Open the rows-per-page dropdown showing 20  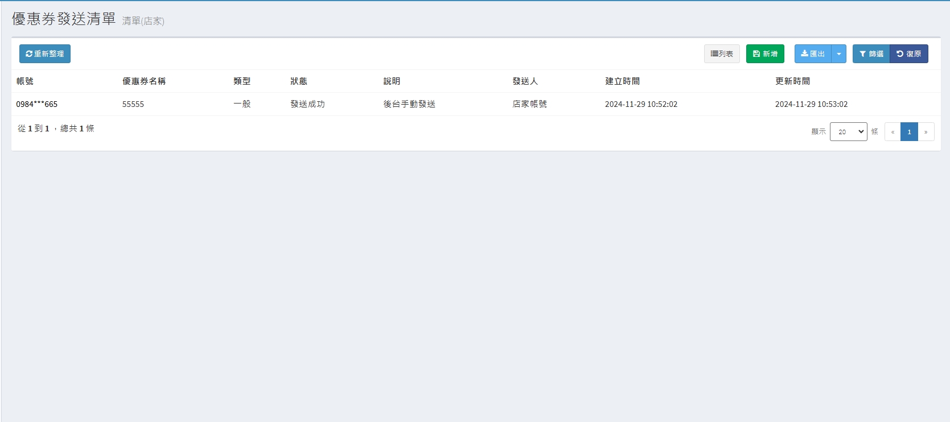point(848,132)
